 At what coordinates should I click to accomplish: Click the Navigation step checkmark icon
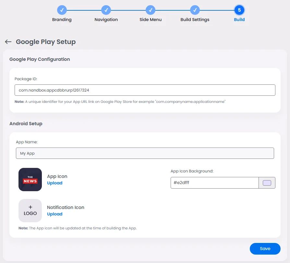coord(106,10)
